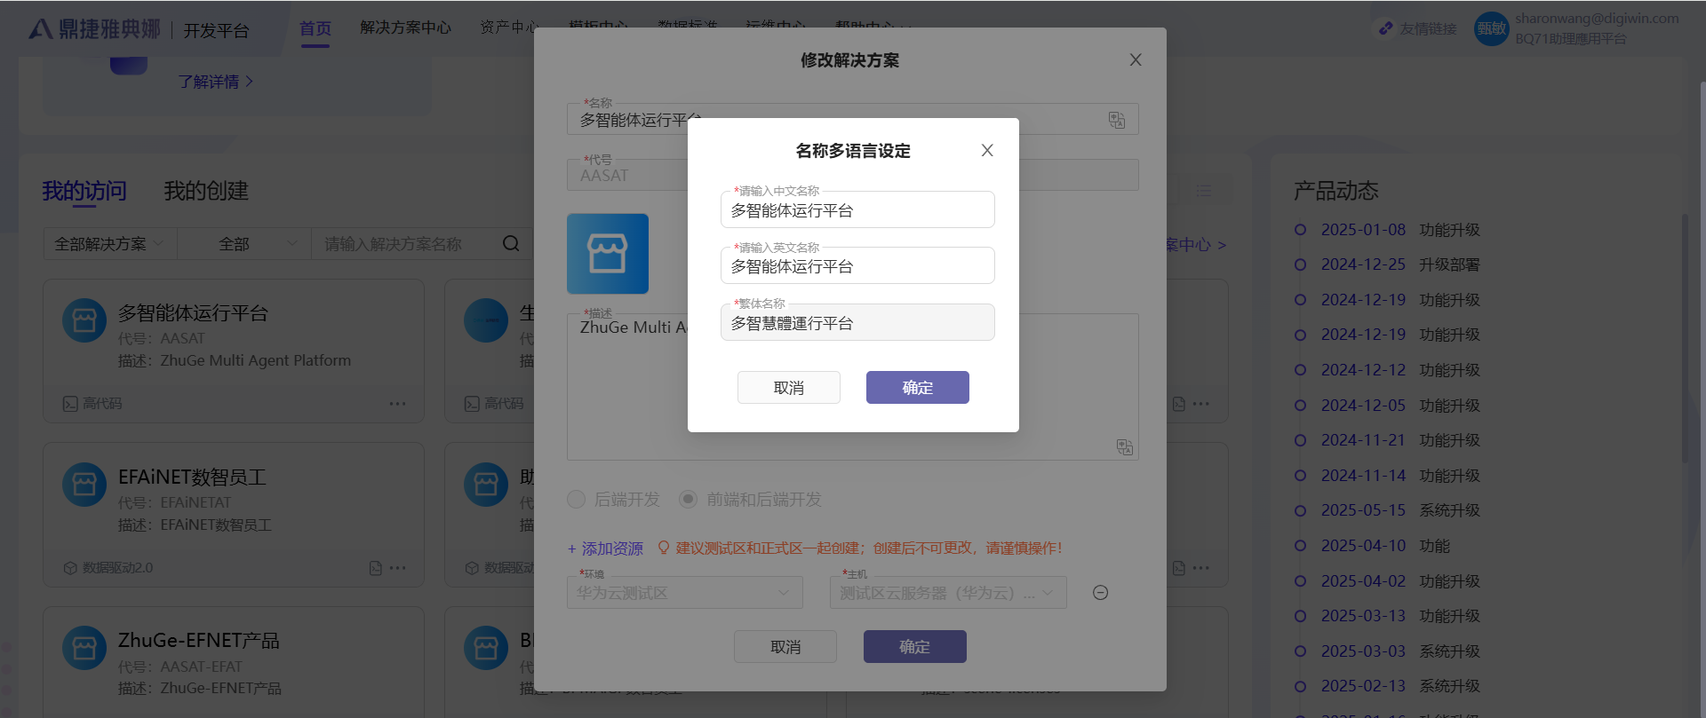Remove resource row with minus circle icon
The height and width of the screenshot is (718, 1706).
(x=1100, y=593)
